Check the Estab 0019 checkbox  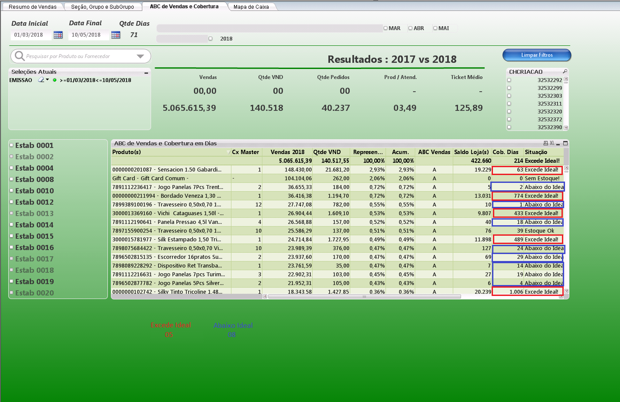click(x=11, y=281)
